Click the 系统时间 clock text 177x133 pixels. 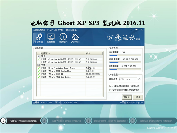161,128
